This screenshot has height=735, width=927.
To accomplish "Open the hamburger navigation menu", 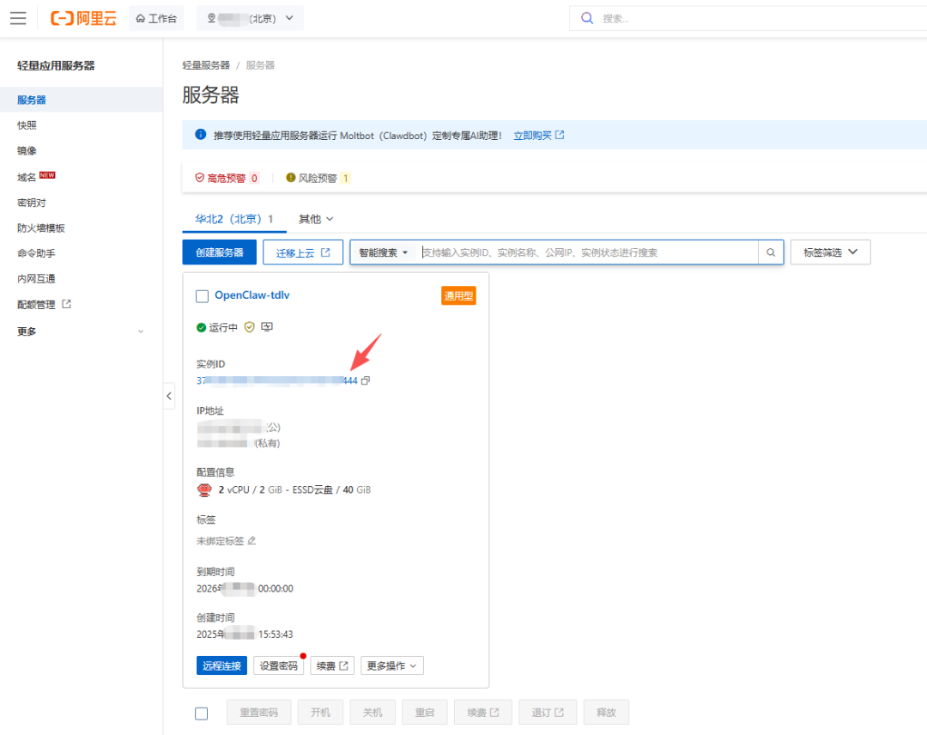I will click(18, 18).
